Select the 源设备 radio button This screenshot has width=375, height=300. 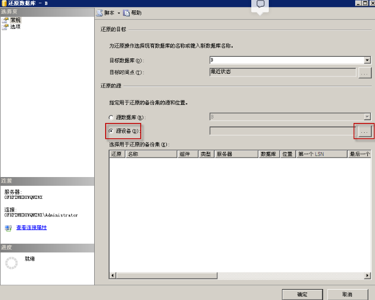[x=112, y=131]
